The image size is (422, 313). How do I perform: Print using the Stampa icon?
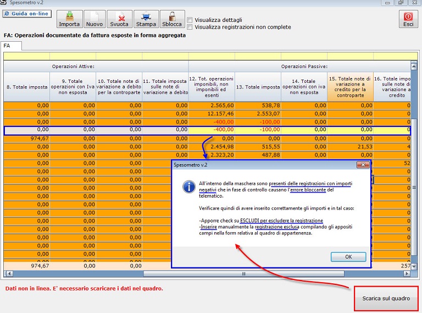[146, 19]
